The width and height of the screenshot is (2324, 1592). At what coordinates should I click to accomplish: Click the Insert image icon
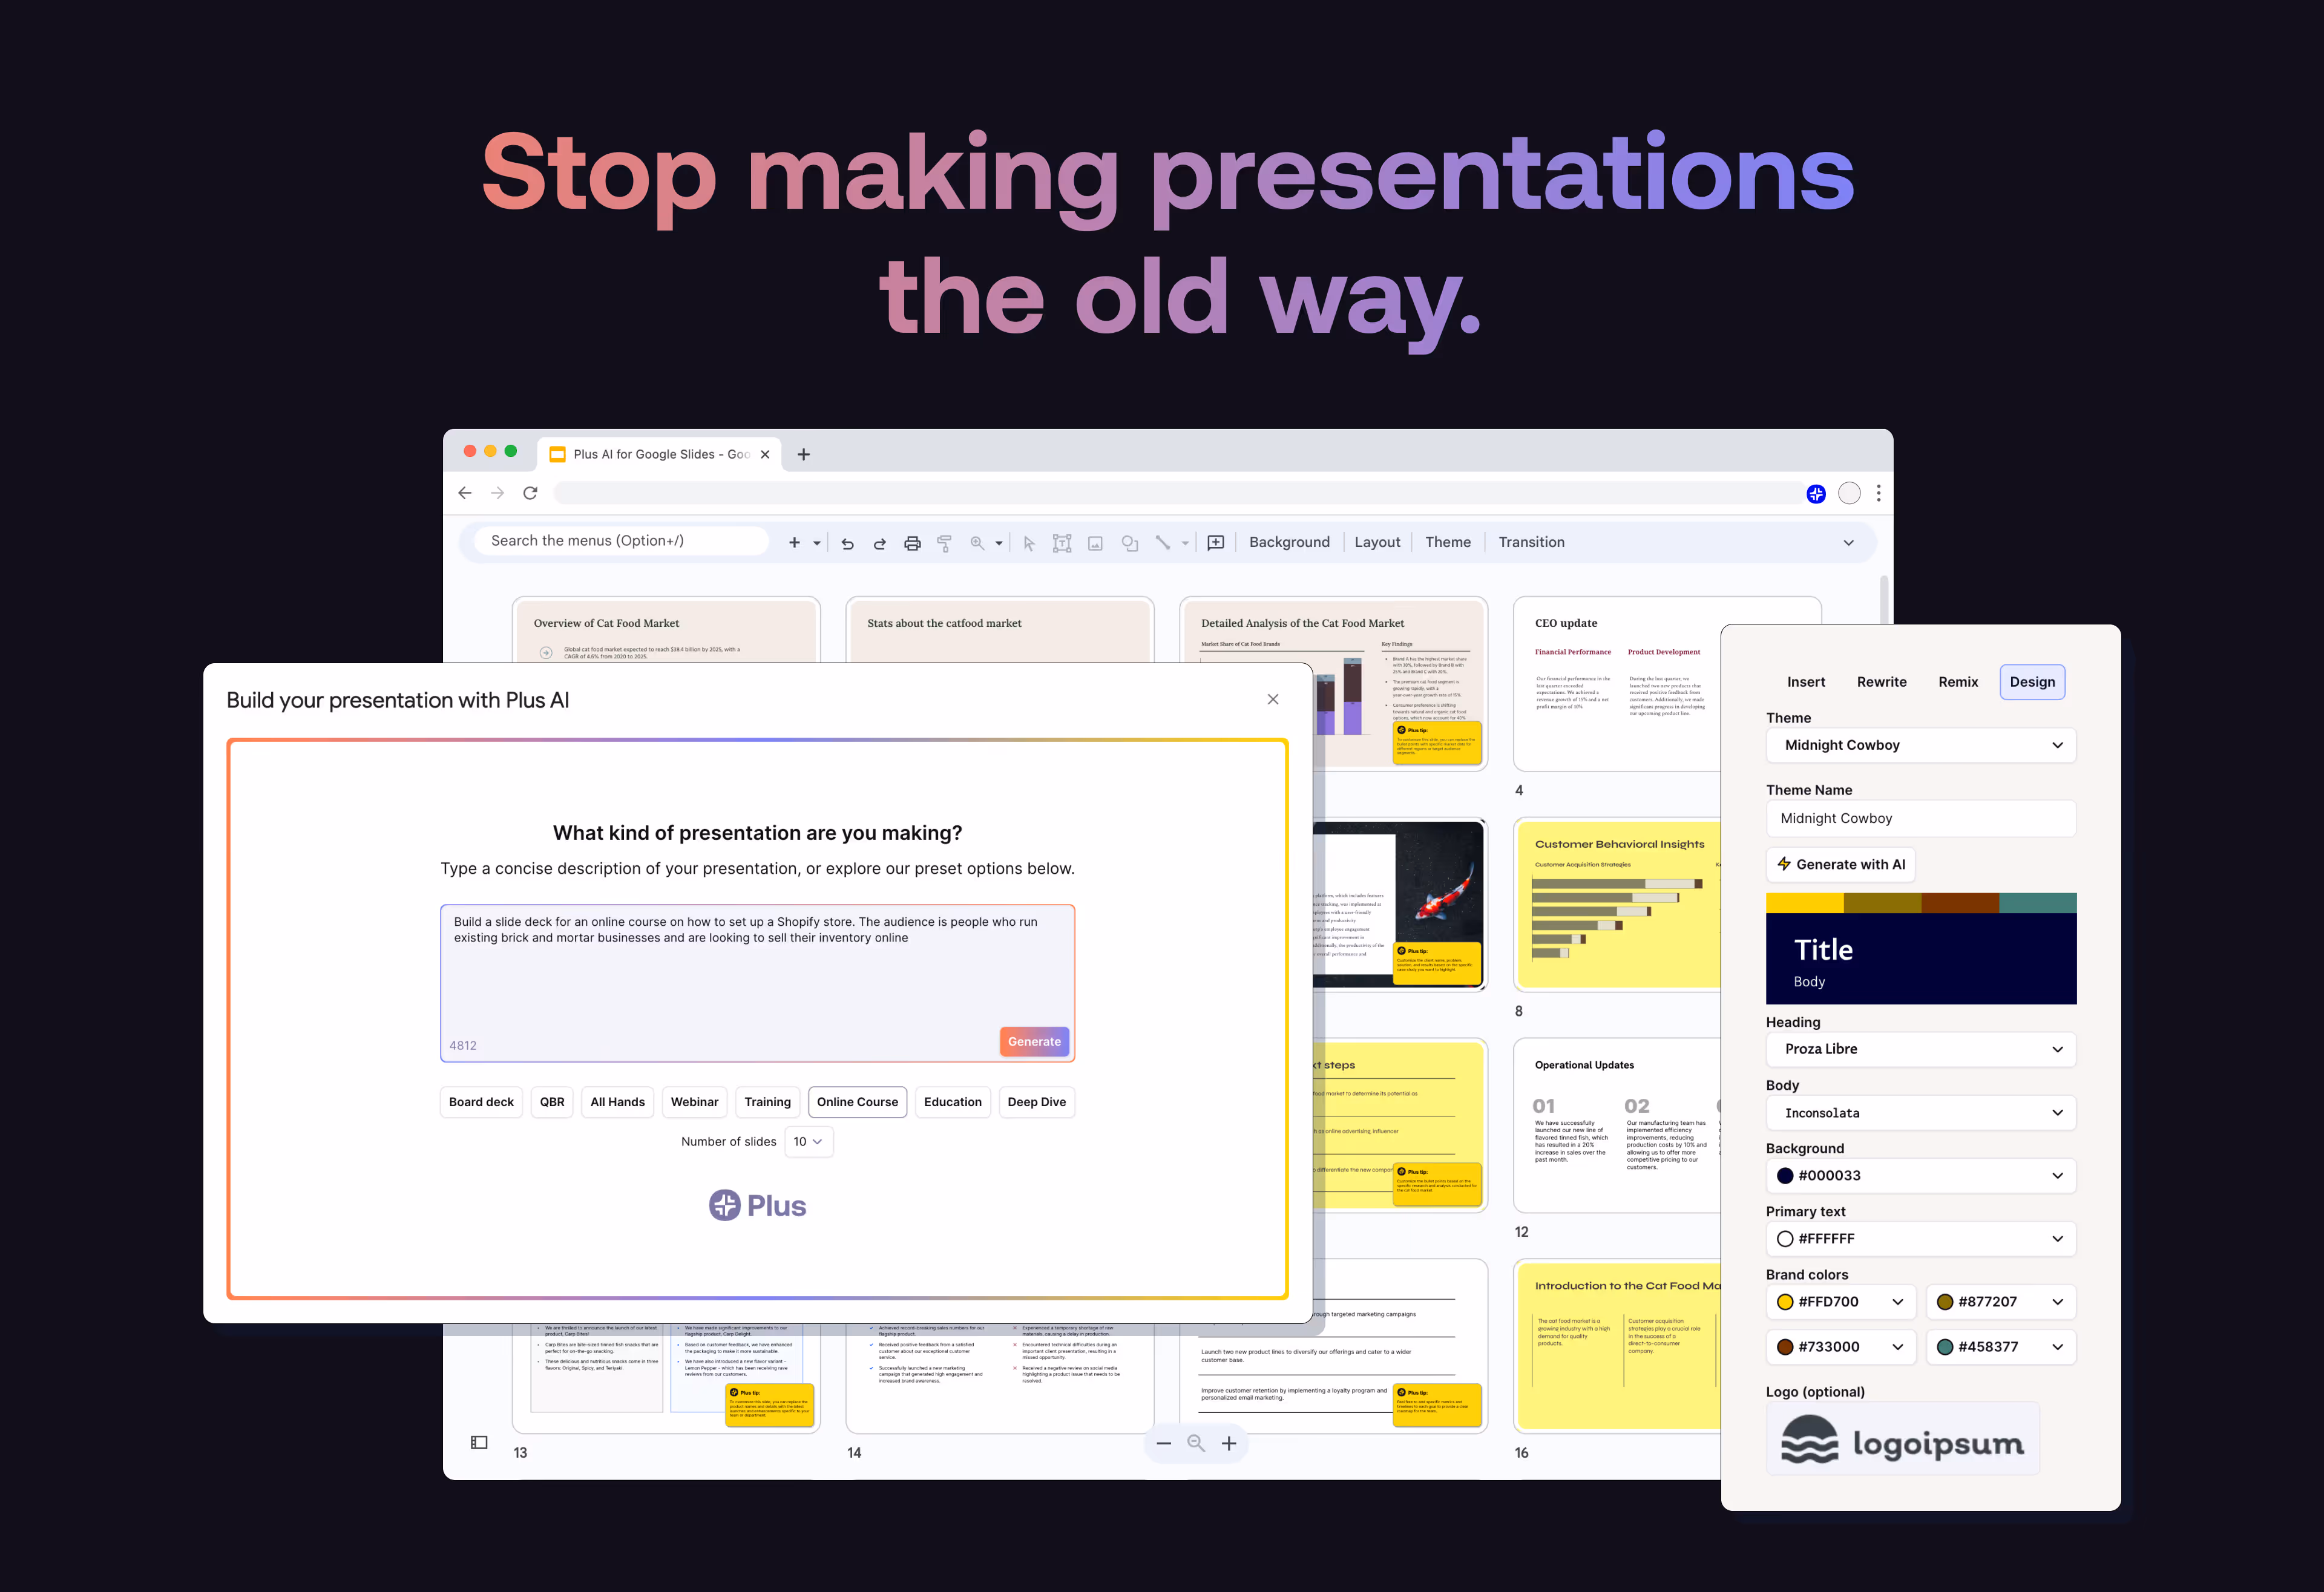1096,542
